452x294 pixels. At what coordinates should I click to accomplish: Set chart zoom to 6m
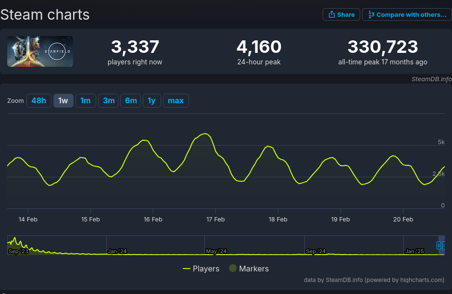(x=131, y=100)
